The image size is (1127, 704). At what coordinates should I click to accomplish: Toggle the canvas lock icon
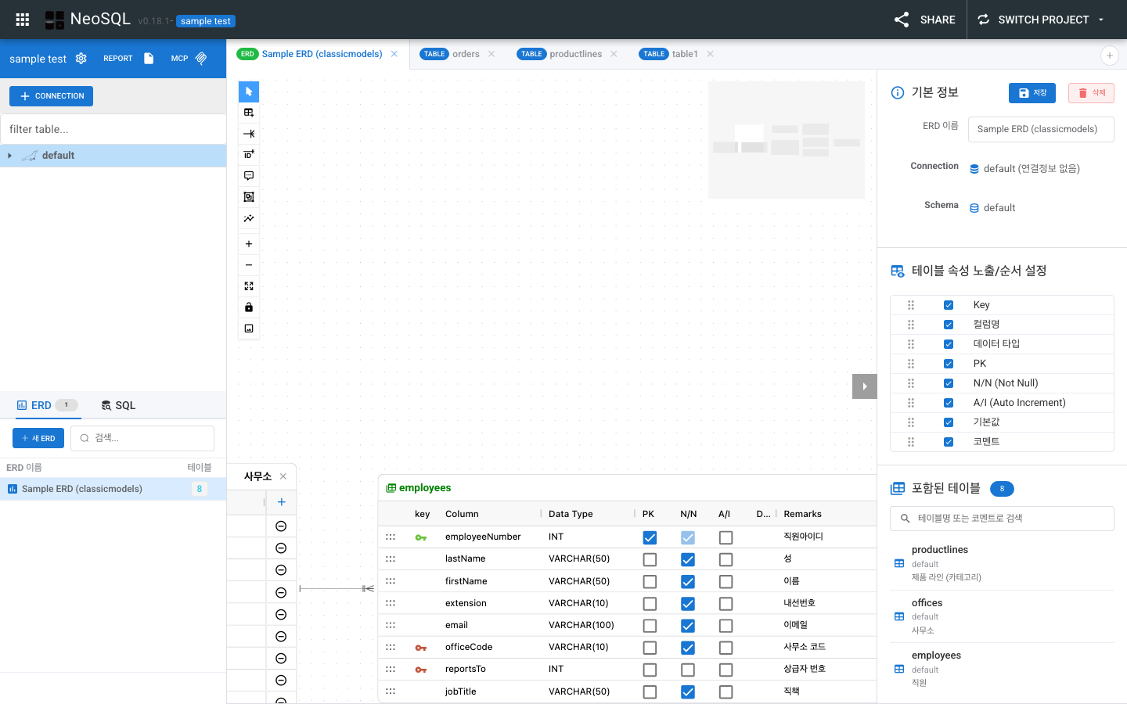point(249,307)
